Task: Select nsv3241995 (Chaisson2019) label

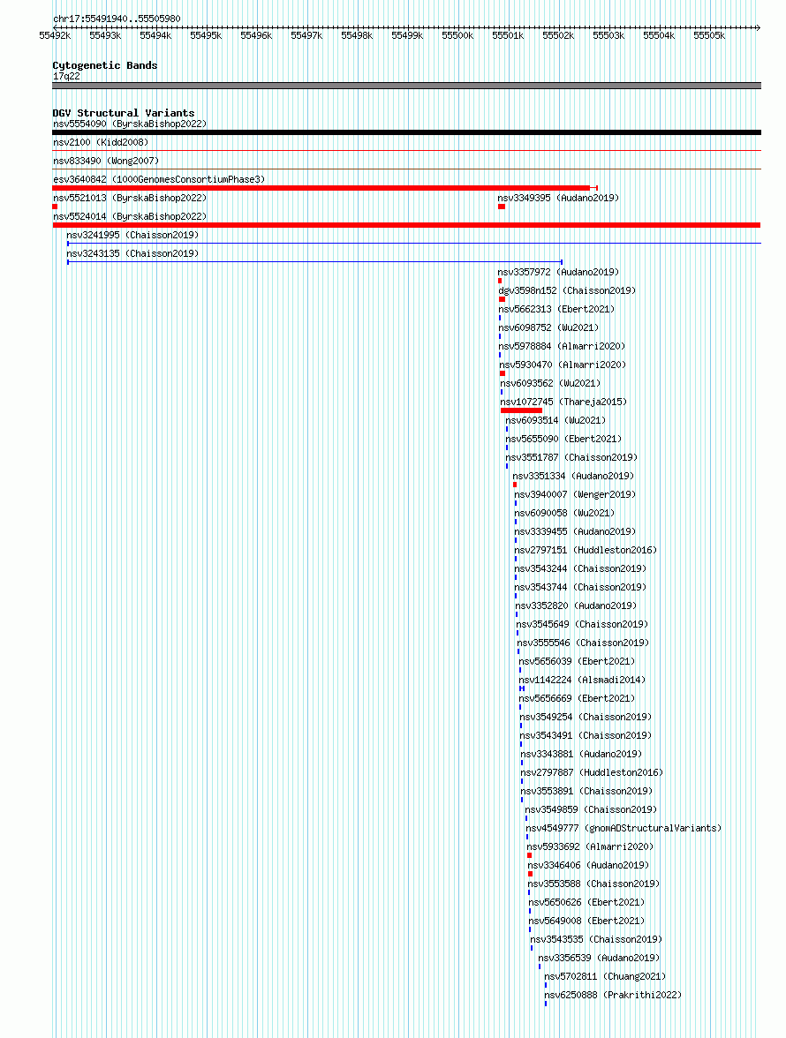Action: (x=132, y=235)
